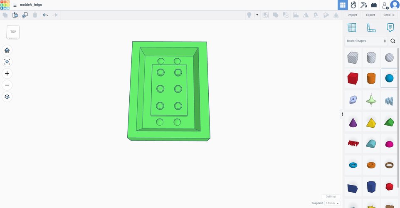Select the red Icosahedron shape
Screen dimensions: 400x208
(389, 186)
